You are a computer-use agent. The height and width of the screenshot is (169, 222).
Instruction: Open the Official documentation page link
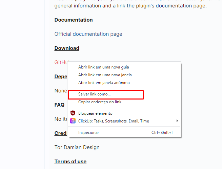[x=88, y=34]
